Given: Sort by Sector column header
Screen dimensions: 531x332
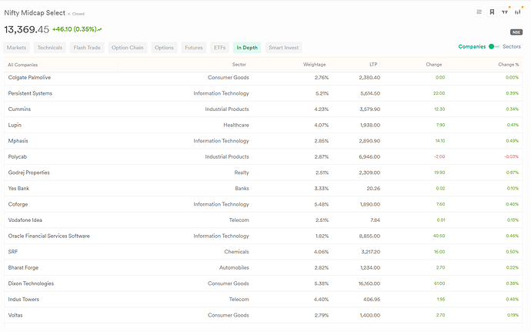Looking at the screenshot, I should [x=239, y=65].
